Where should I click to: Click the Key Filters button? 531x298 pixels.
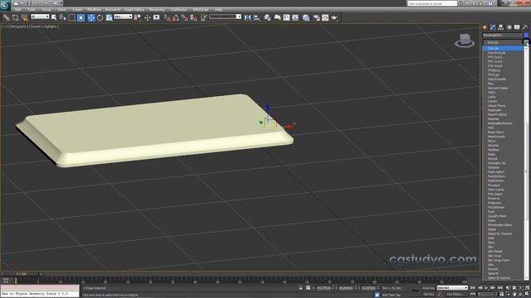point(455,295)
